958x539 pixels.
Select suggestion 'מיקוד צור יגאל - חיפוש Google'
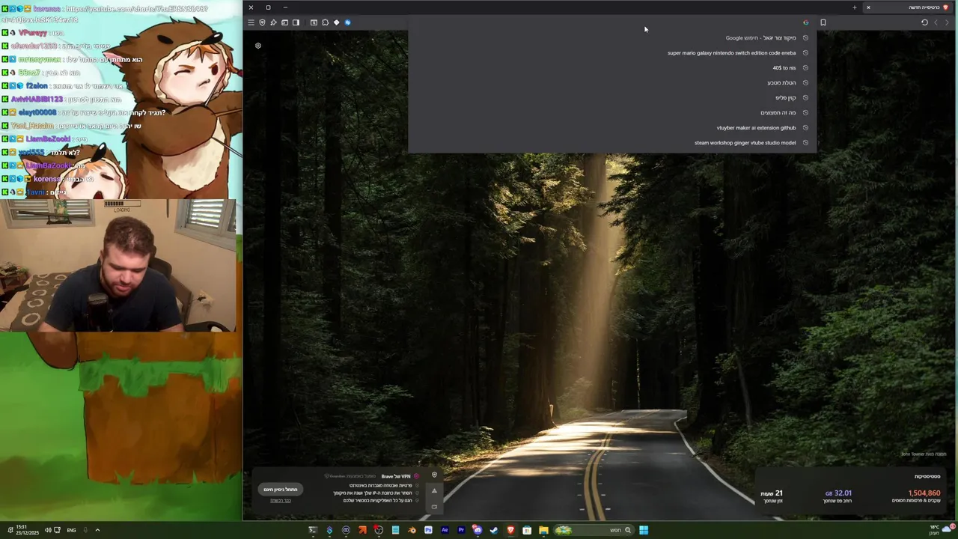612,38
